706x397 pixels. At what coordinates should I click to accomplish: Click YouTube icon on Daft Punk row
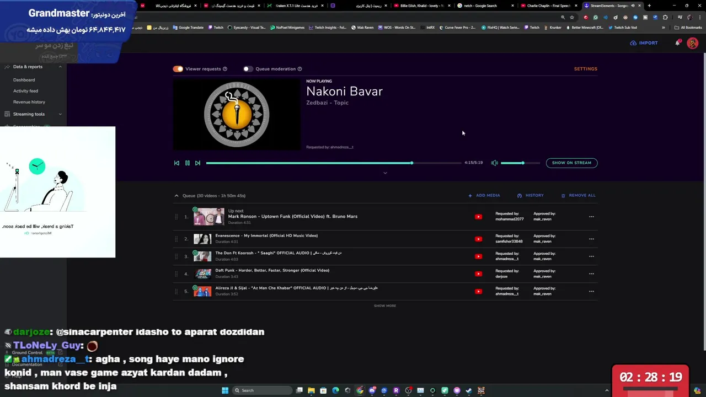478,273
